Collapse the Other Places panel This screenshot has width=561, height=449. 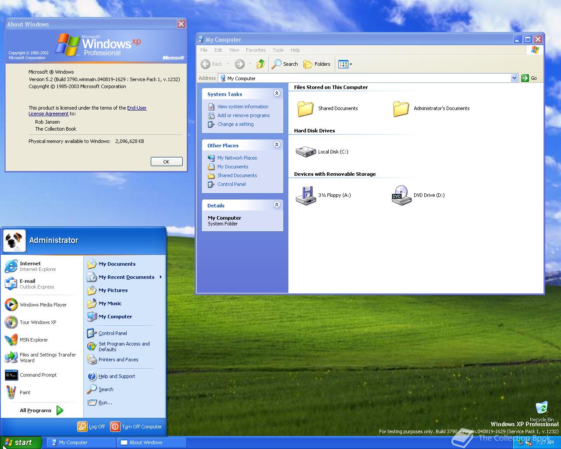(277, 144)
